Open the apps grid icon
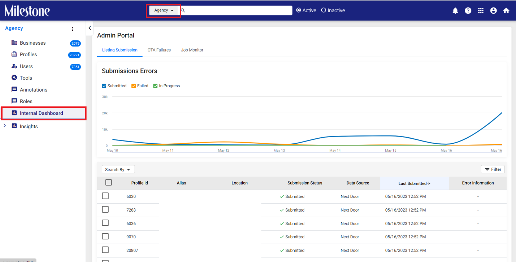The width and height of the screenshot is (516, 262). coord(481,11)
